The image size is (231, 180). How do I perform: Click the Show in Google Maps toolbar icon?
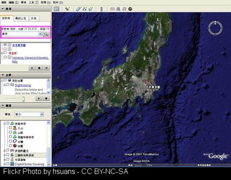coord(124,9)
